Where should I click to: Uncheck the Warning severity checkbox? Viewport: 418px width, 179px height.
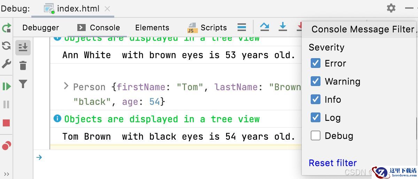(315, 81)
